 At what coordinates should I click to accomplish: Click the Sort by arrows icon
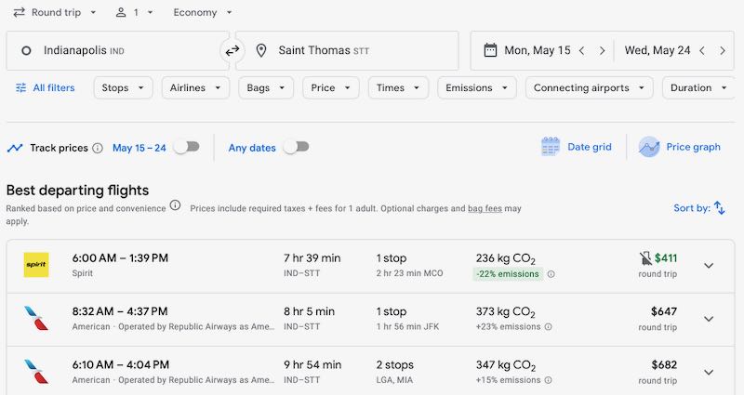(719, 208)
